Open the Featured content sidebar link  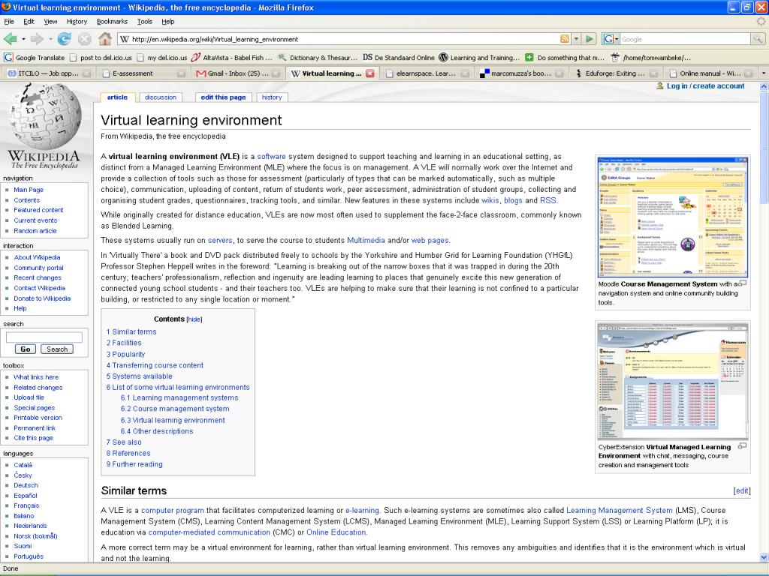(38, 210)
